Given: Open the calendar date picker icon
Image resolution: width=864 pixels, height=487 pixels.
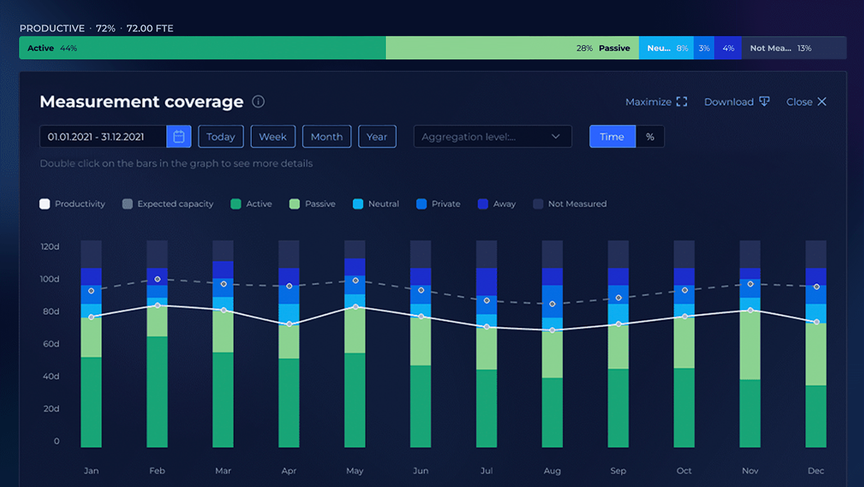Looking at the screenshot, I should (179, 137).
